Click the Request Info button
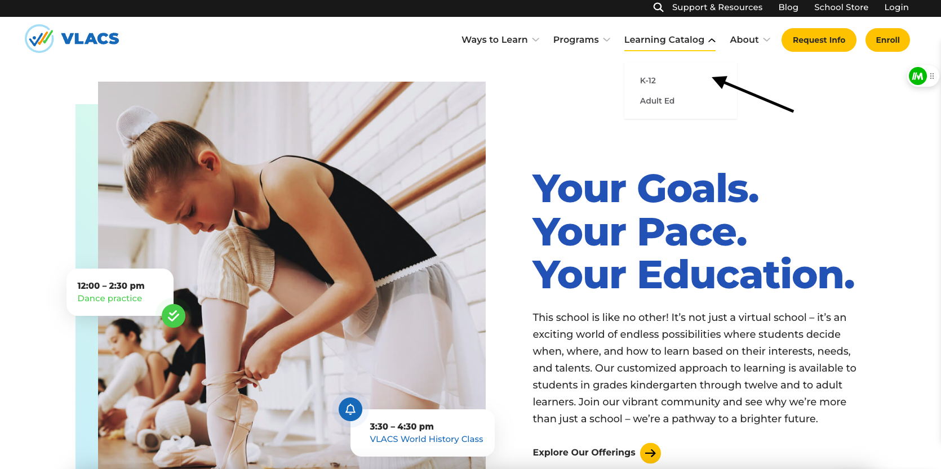941x469 pixels. click(819, 40)
